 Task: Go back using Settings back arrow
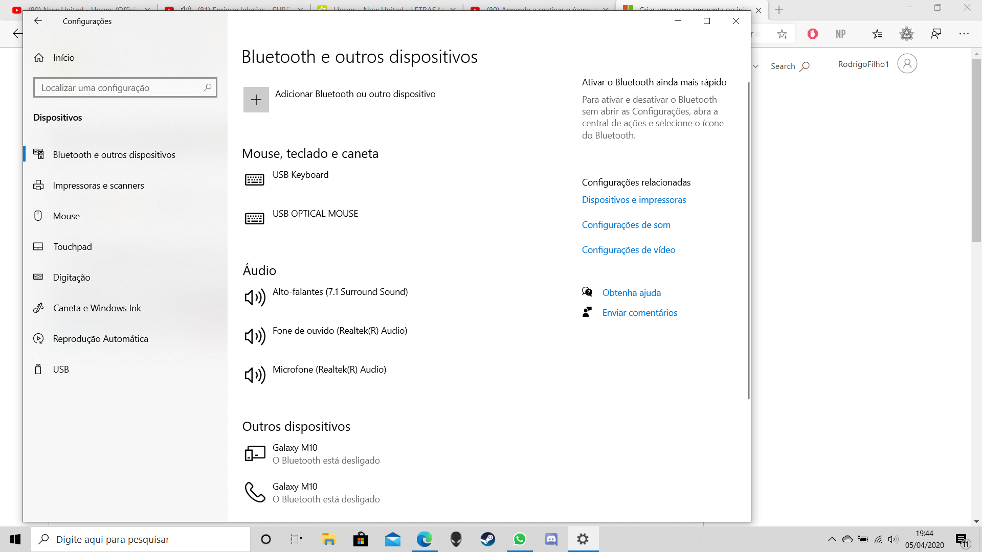pos(38,21)
